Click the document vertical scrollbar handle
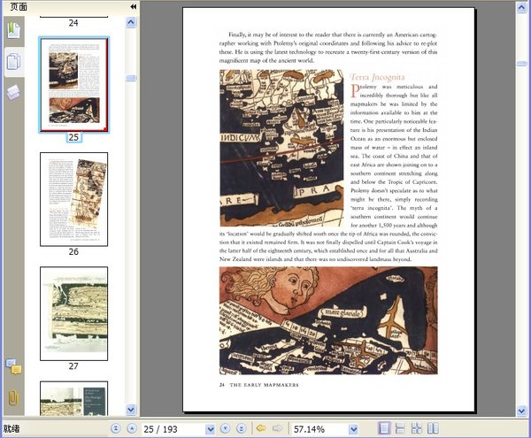The height and width of the screenshot is (438, 531). [x=521, y=64]
